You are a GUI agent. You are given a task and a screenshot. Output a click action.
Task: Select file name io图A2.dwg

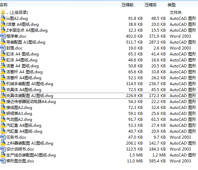(x=17, y=18)
